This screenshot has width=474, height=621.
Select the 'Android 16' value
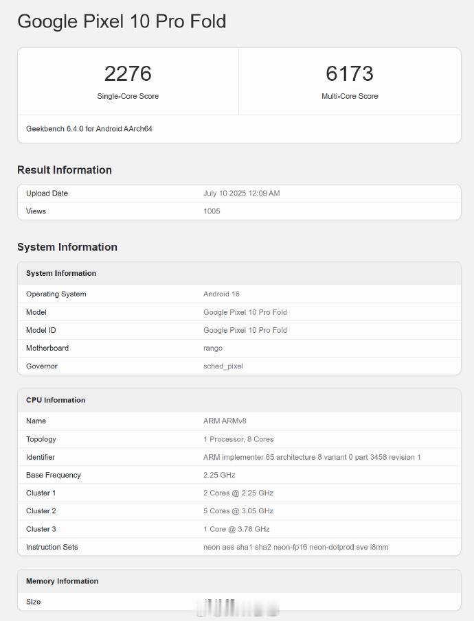click(x=221, y=294)
